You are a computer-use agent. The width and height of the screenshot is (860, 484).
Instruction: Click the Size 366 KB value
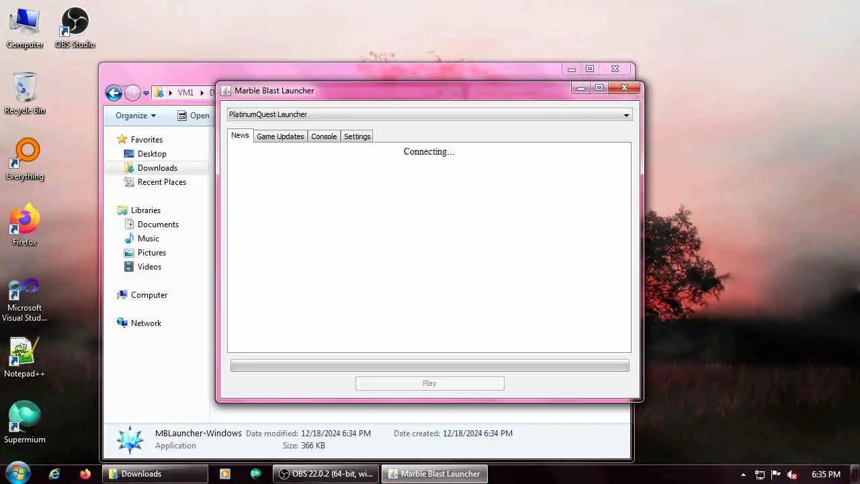(313, 446)
